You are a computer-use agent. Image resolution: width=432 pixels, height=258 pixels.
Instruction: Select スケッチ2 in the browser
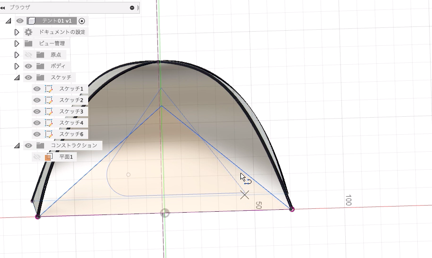(x=71, y=100)
